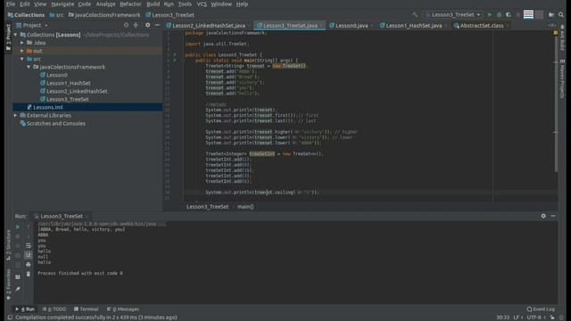Open Maven Projects vertical side tab
571x321 pixels.
[562, 79]
